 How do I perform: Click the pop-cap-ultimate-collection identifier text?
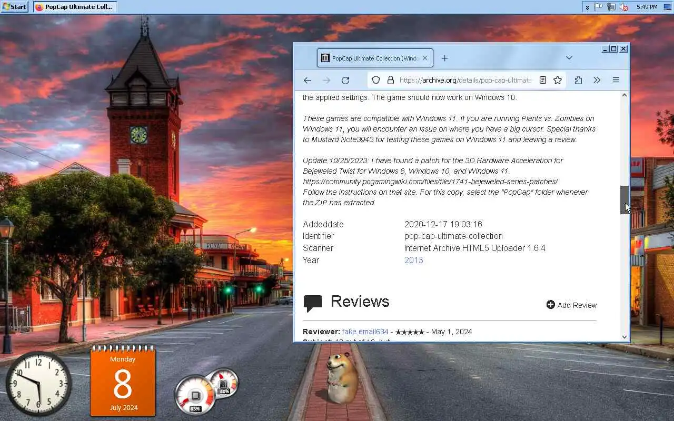coord(453,236)
